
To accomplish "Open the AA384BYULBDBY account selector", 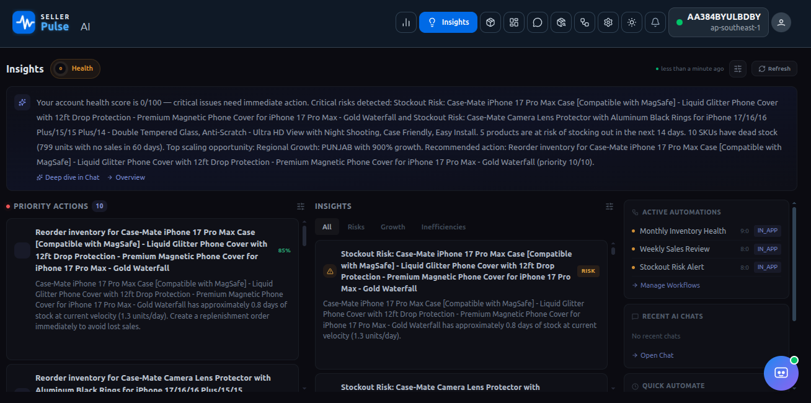I will [x=719, y=22].
